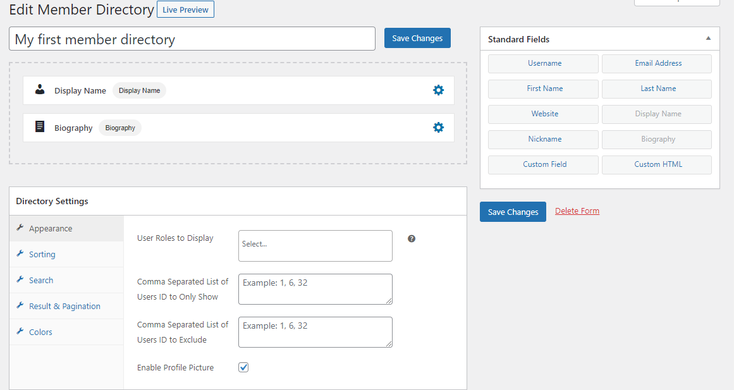Click the help question mark icon

tap(412, 239)
